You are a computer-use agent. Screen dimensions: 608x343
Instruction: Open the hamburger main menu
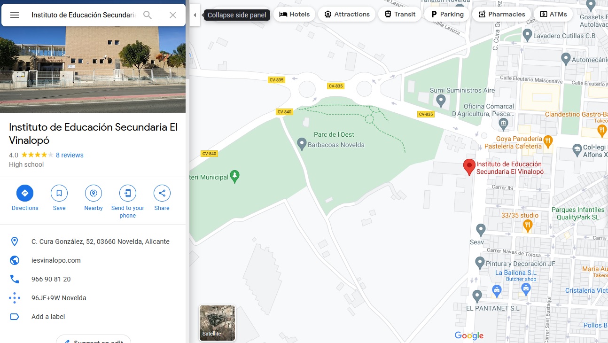(x=15, y=15)
